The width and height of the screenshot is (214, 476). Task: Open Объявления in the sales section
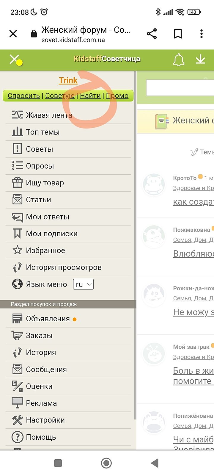click(x=48, y=319)
